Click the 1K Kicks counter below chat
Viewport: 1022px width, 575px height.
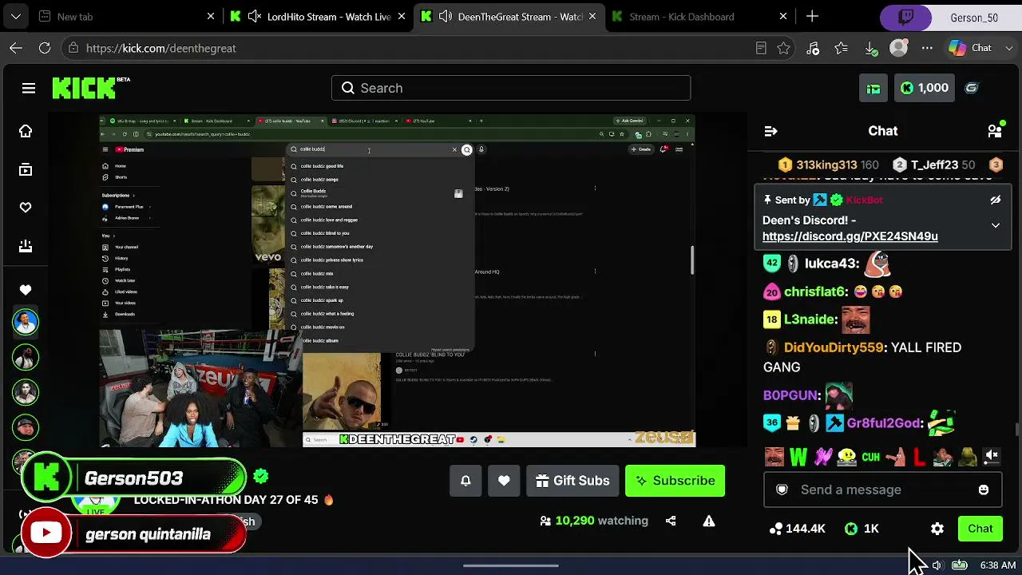(x=862, y=529)
